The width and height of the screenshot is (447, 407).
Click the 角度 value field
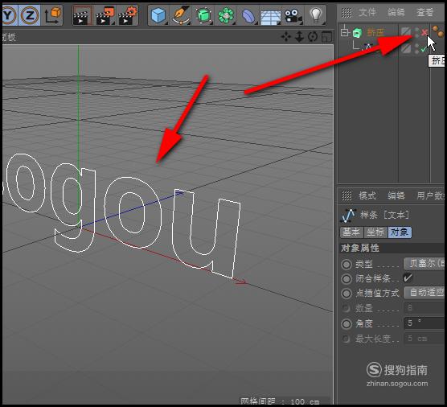coord(424,323)
